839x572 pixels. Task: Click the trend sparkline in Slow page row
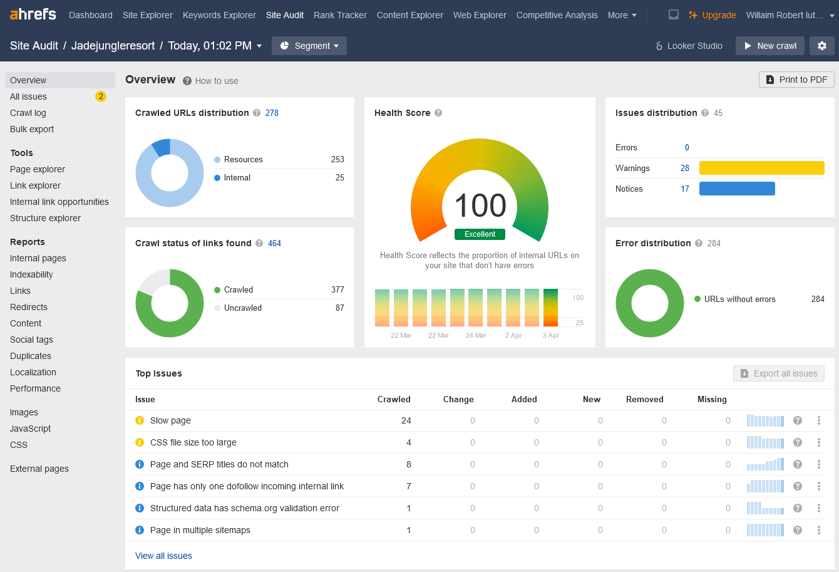(x=765, y=420)
